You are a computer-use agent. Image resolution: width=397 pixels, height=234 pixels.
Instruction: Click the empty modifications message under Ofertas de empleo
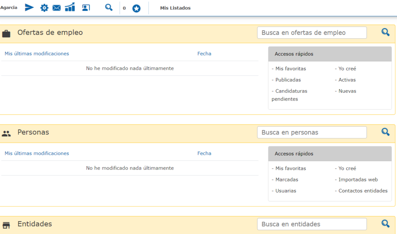(x=130, y=68)
